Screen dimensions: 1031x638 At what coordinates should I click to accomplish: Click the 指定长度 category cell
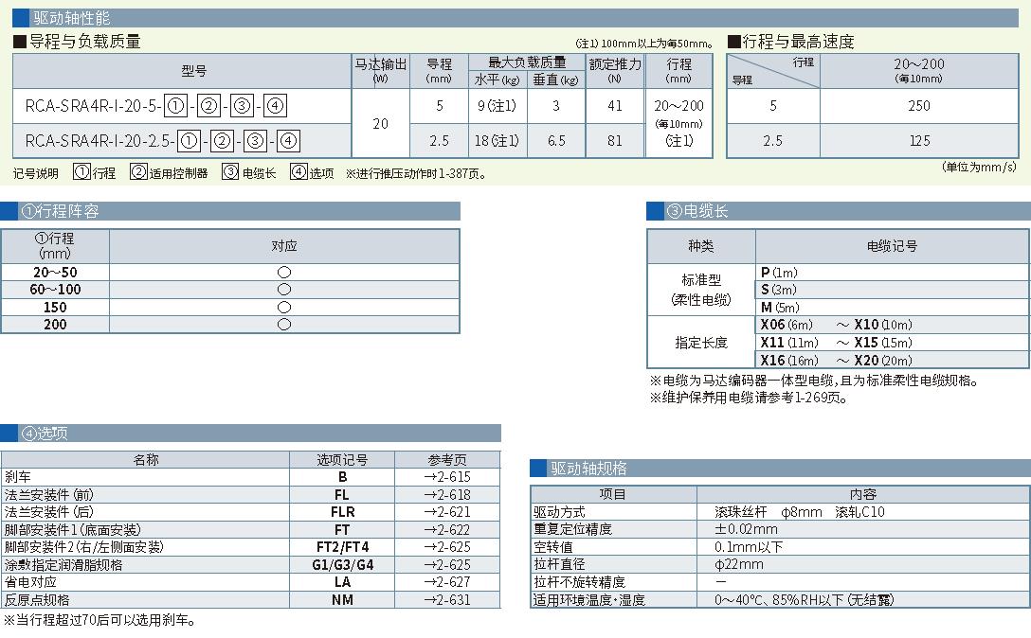tap(701, 343)
